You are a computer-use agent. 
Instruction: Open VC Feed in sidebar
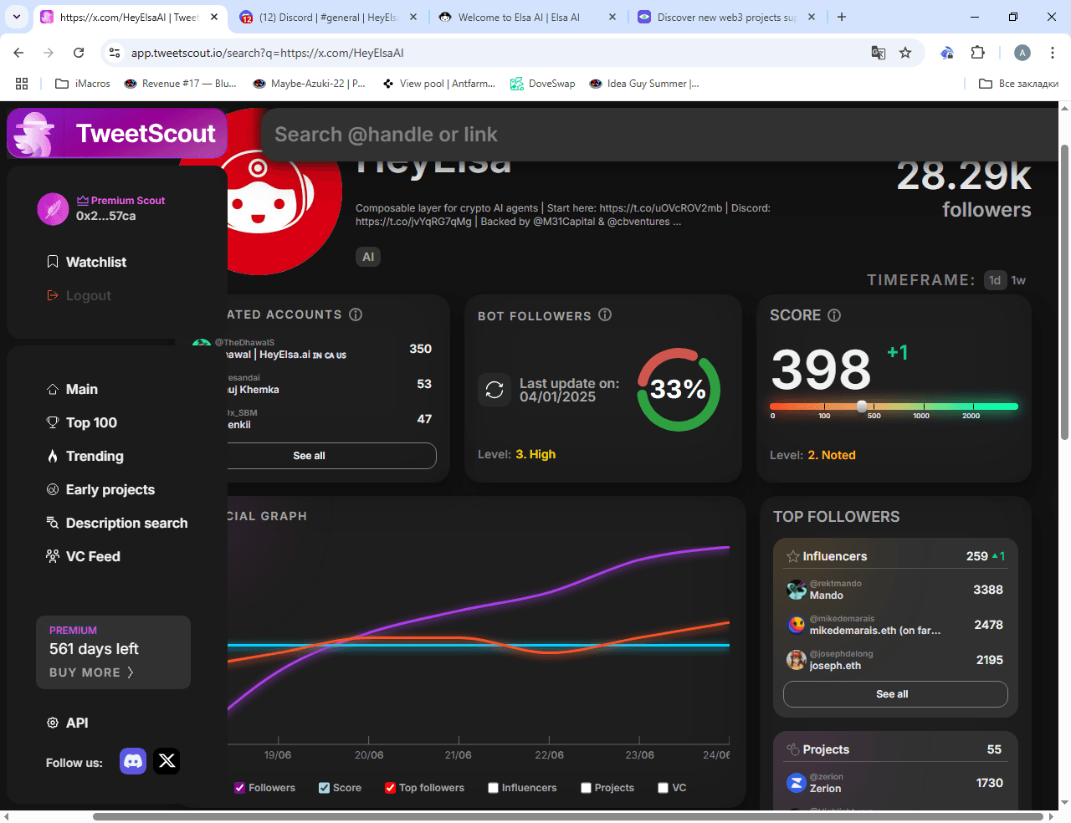click(x=84, y=556)
